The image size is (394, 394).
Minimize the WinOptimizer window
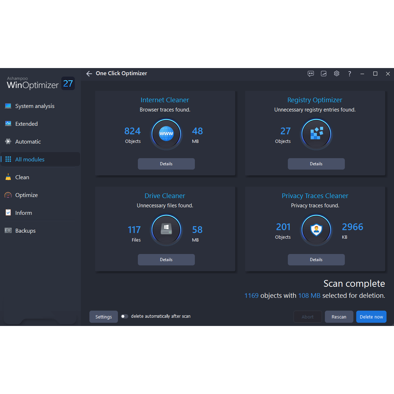(362, 74)
